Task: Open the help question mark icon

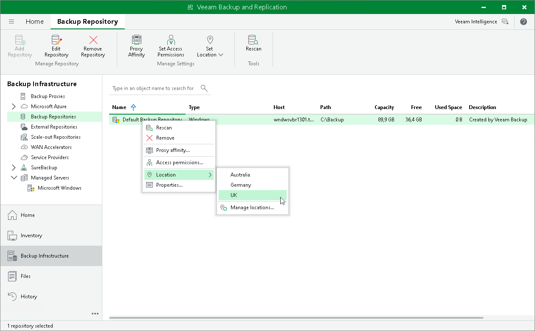Action: tap(523, 22)
